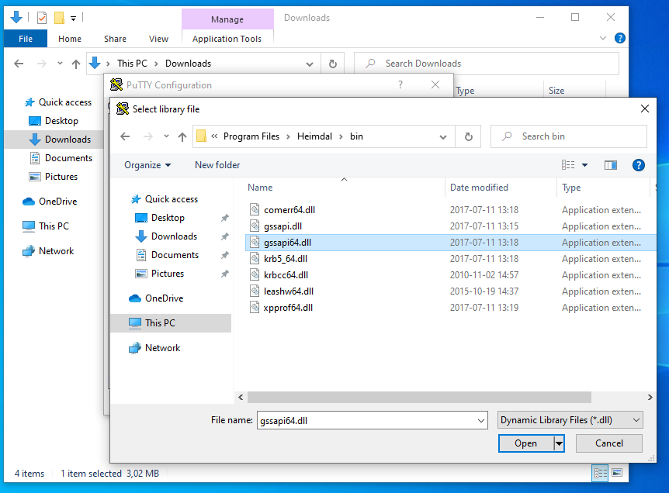The height and width of the screenshot is (493, 669).
Task: Switch to details view in Explorer status bar
Action: click(600, 473)
